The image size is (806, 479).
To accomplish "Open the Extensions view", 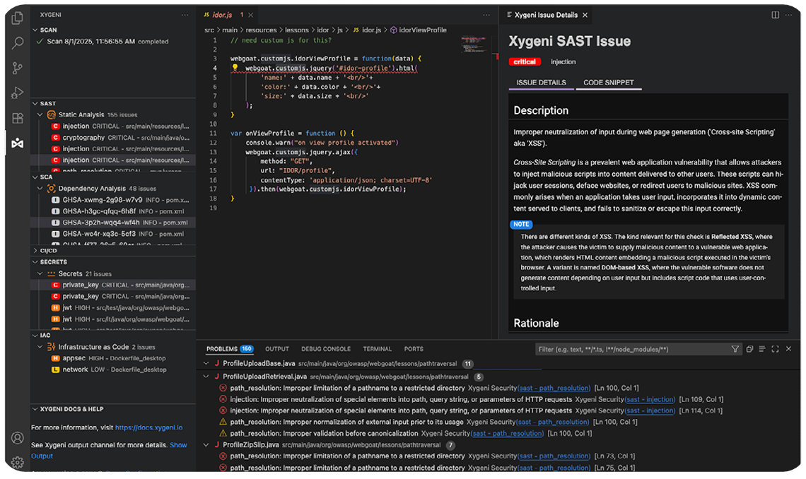I will (18, 118).
